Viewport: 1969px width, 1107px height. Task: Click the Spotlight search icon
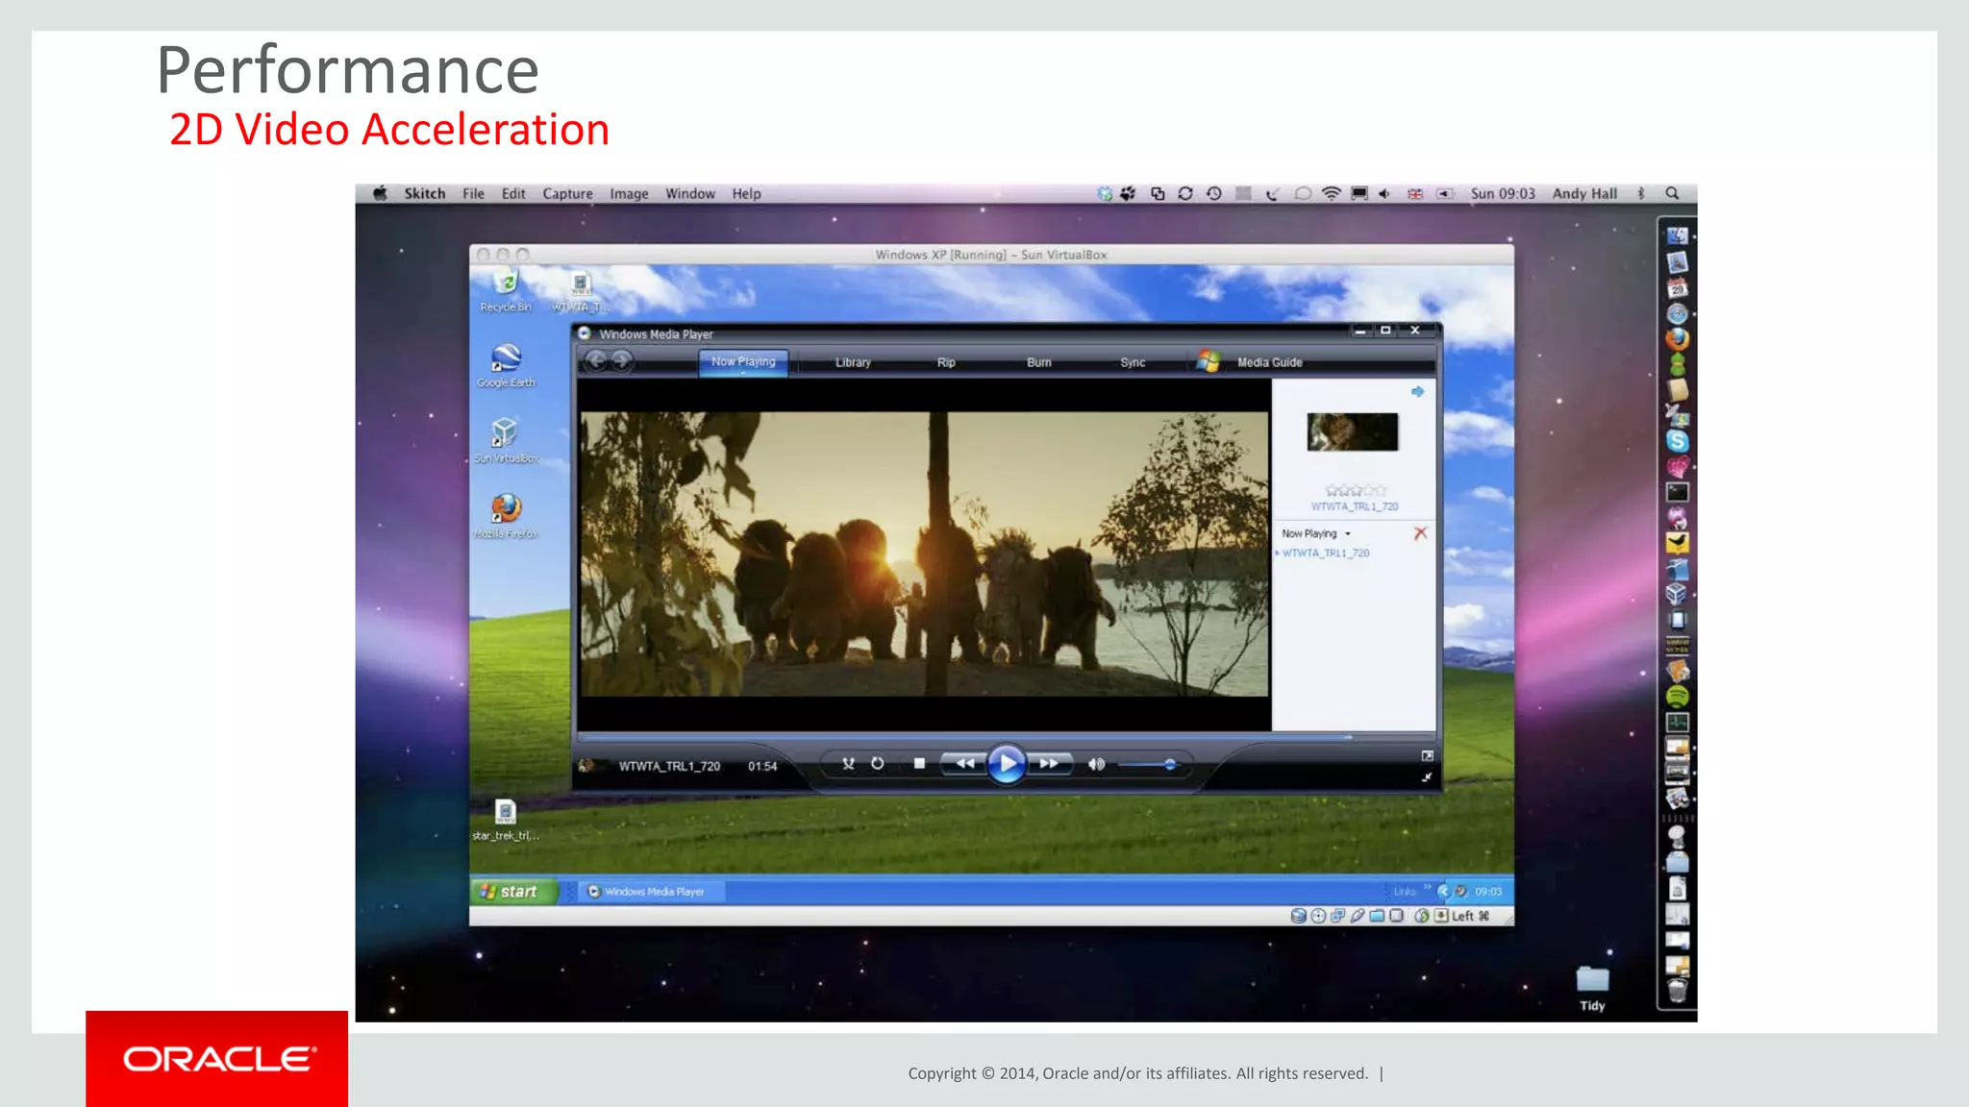(x=1672, y=193)
